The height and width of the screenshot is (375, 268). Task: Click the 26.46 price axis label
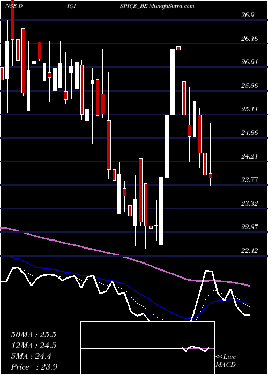tap(250, 39)
